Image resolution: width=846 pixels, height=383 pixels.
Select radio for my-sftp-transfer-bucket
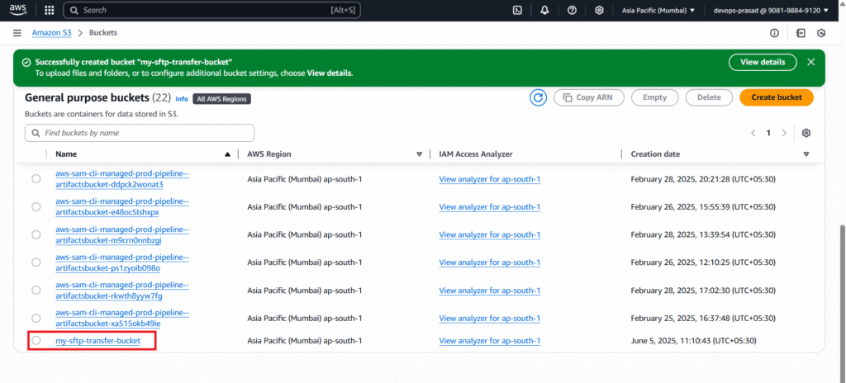pos(36,340)
